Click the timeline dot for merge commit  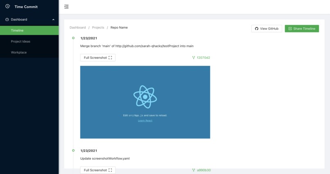click(x=73, y=38)
